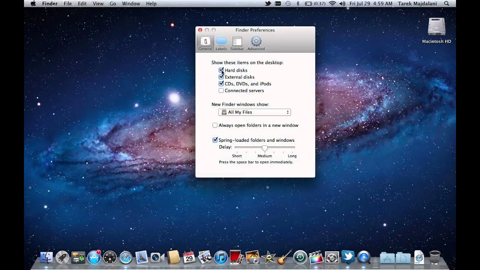Open FaceTime from the Dock
This screenshot has height=270, width=480.
157,257
